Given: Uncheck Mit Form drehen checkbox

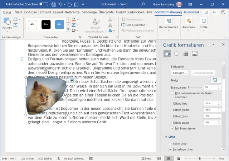Looking at the screenshot, I should [x=173, y=128].
